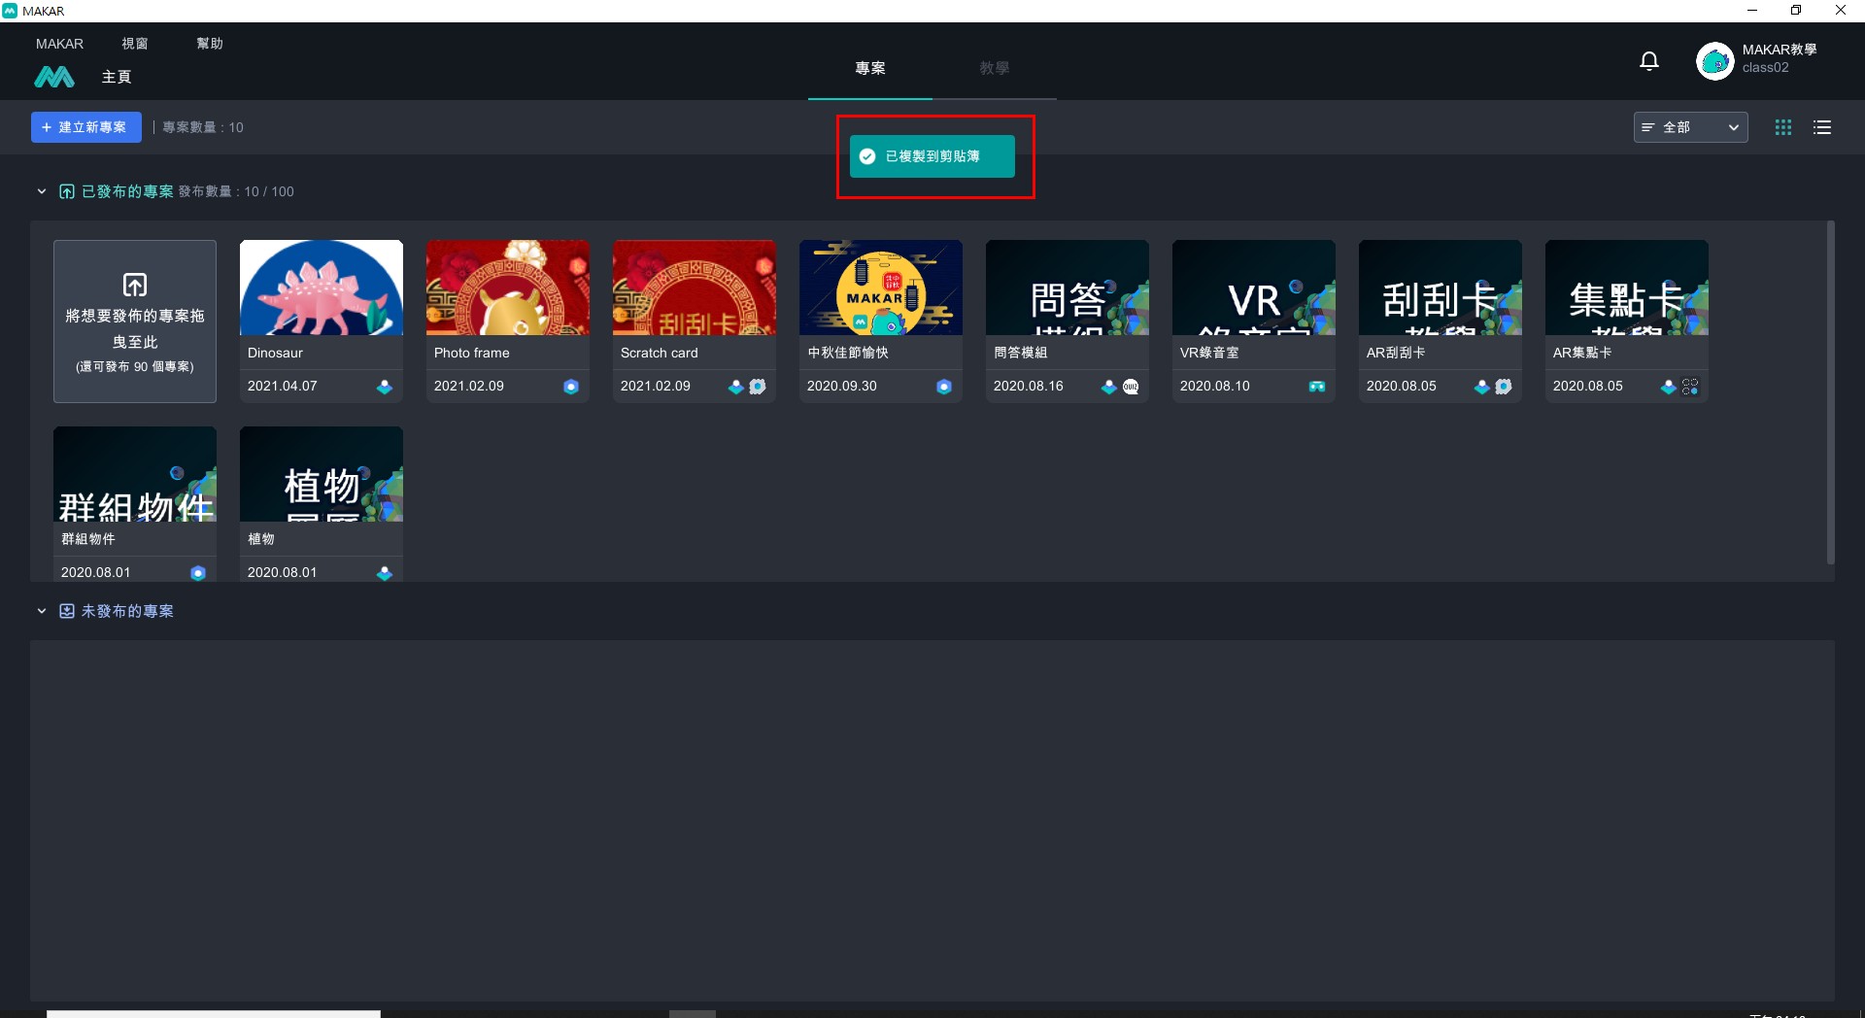Go to 主頁 home

pyautogui.click(x=117, y=77)
